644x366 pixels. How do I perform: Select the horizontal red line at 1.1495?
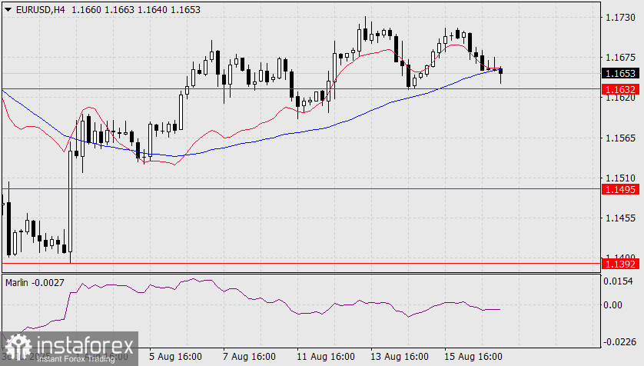point(301,189)
